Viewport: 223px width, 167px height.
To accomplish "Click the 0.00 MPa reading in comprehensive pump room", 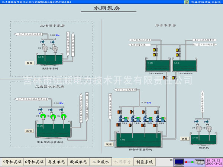I will (x=143, y=102).
